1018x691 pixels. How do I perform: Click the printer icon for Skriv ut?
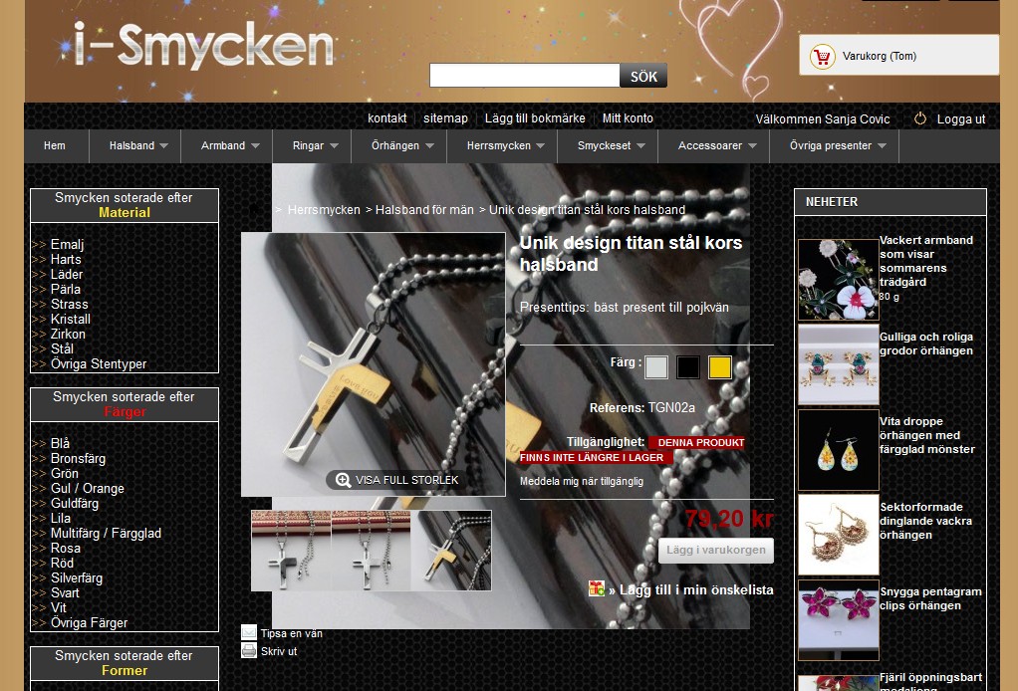[x=249, y=650]
